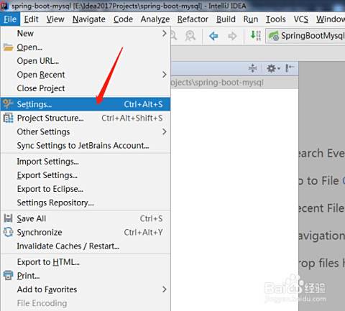
Task: Click the Save All floppy disk icon
Action: [x=8, y=218]
